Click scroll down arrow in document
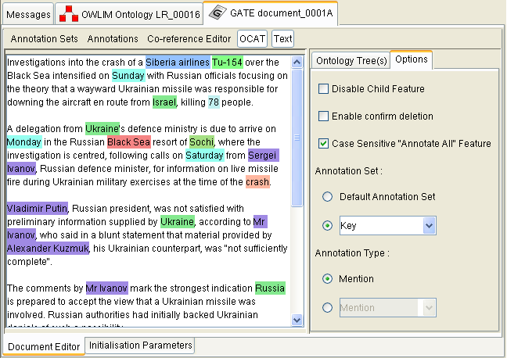The image size is (507, 358). point(297,320)
